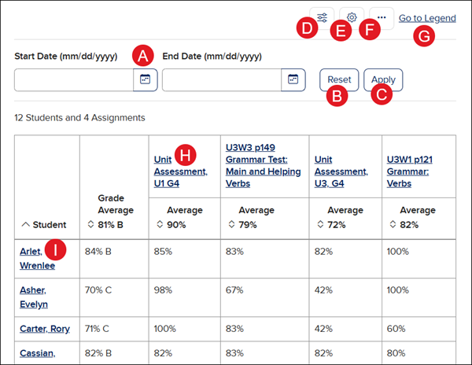Open student Asher, Evelyn link
The image size is (472, 365).
click(x=33, y=297)
